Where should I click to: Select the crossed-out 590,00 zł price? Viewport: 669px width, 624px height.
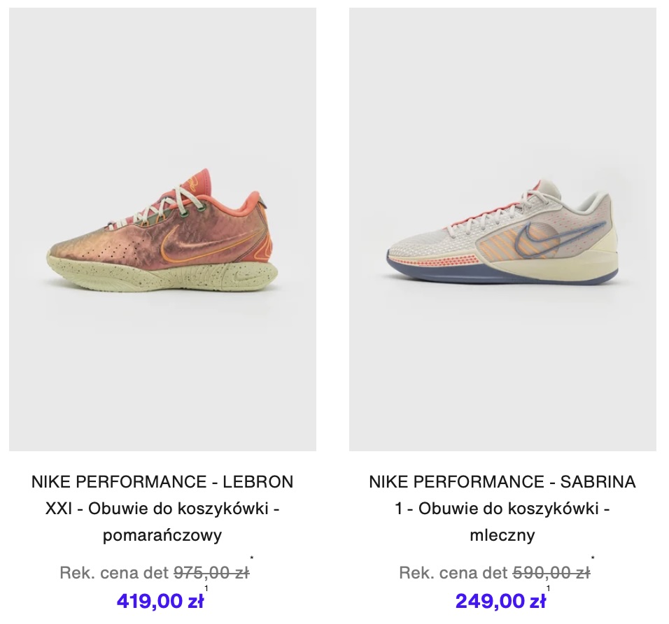551,573
